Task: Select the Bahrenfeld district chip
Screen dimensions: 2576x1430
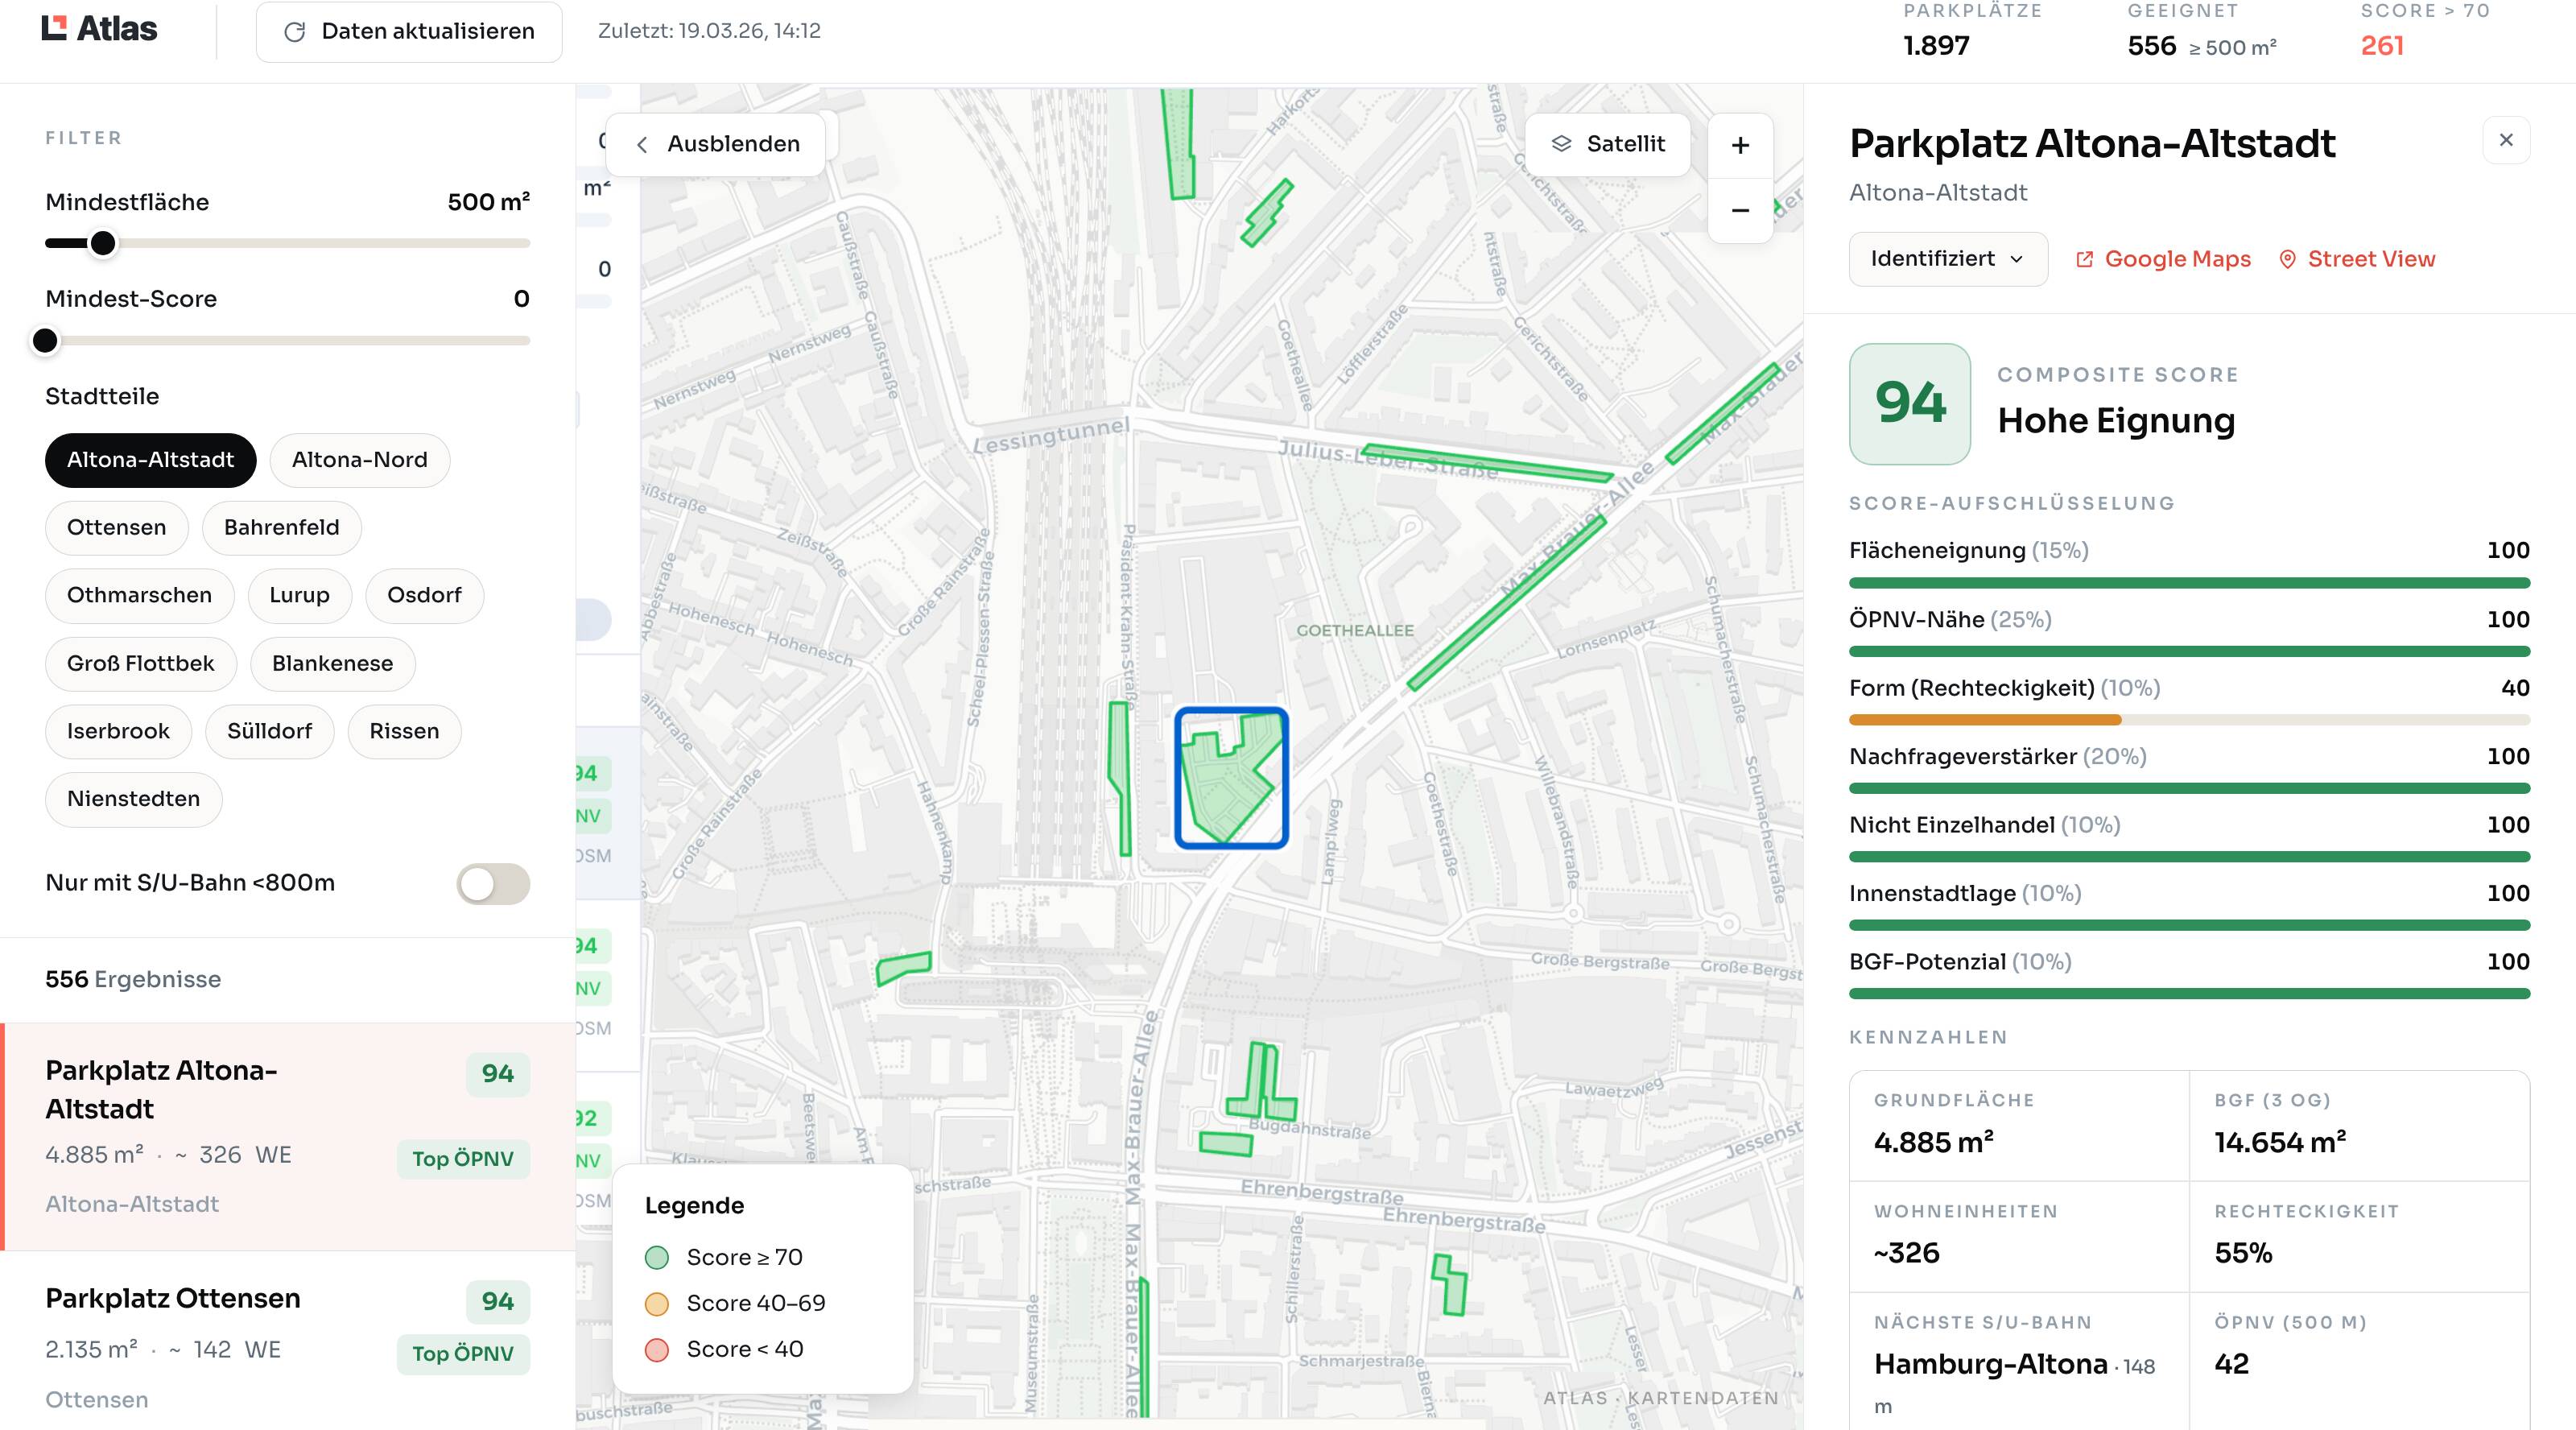Action: pyautogui.click(x=282, y=528)
